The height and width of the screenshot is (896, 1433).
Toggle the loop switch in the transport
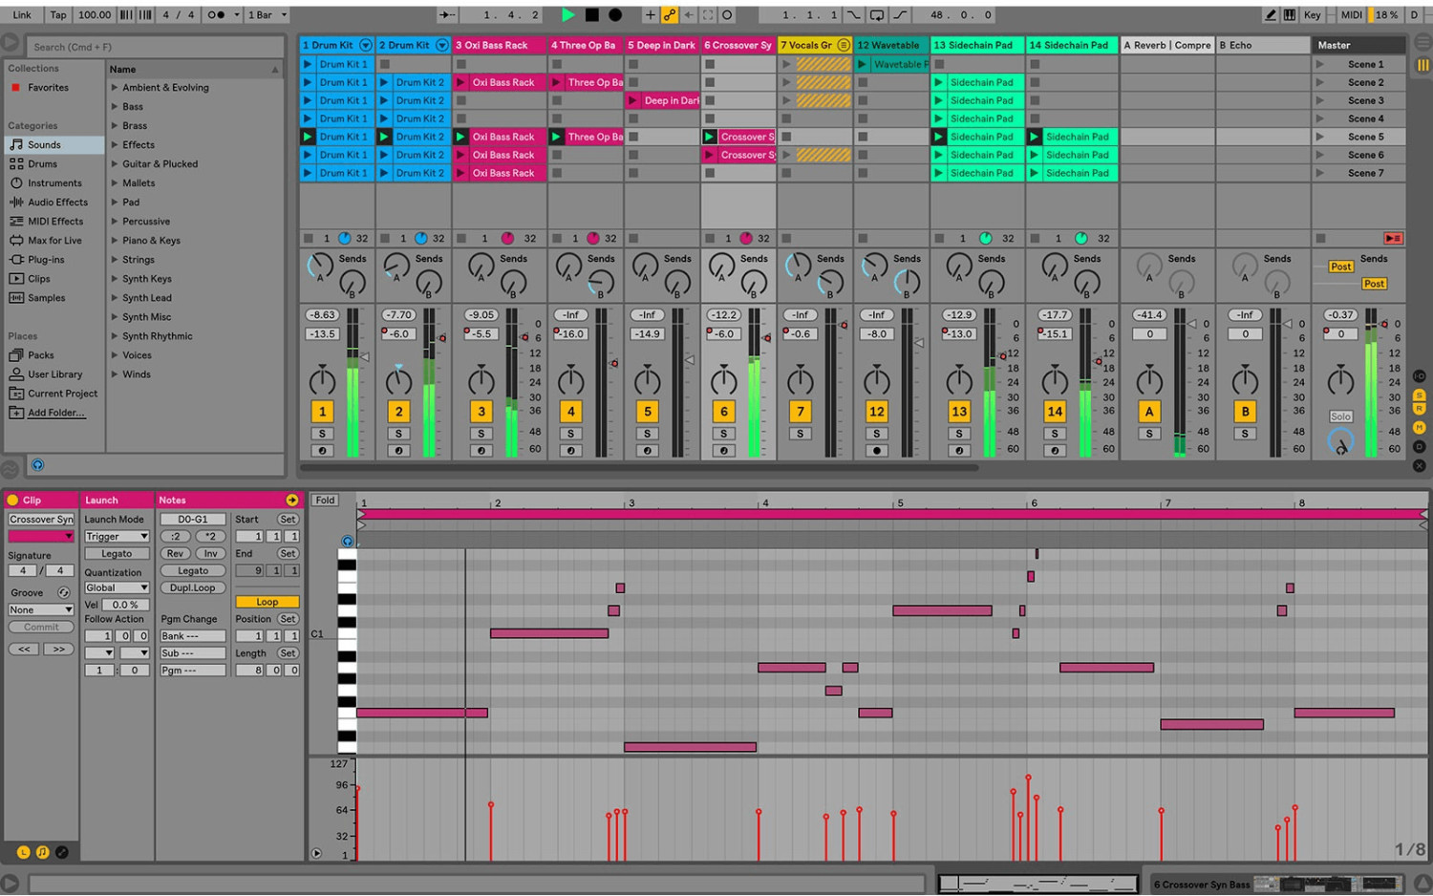click(x=876, y=14)
